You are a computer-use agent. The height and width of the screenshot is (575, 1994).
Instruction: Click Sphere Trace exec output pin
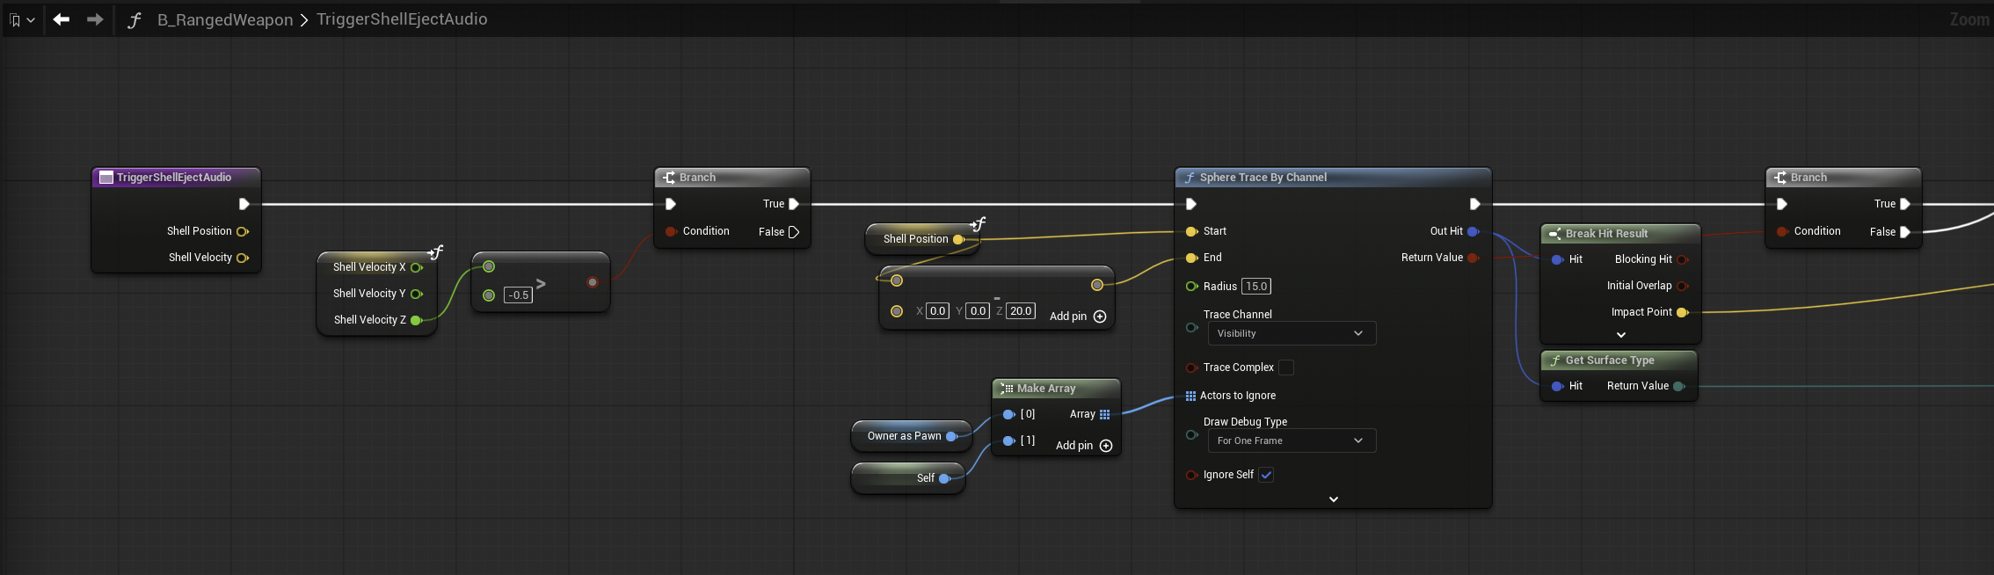tap(1475, 204)
